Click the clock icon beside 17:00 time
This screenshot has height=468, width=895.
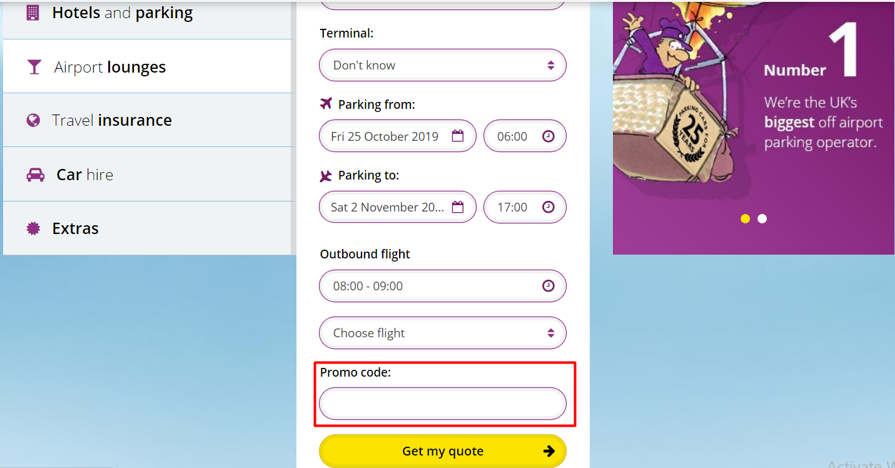point(548,206)
